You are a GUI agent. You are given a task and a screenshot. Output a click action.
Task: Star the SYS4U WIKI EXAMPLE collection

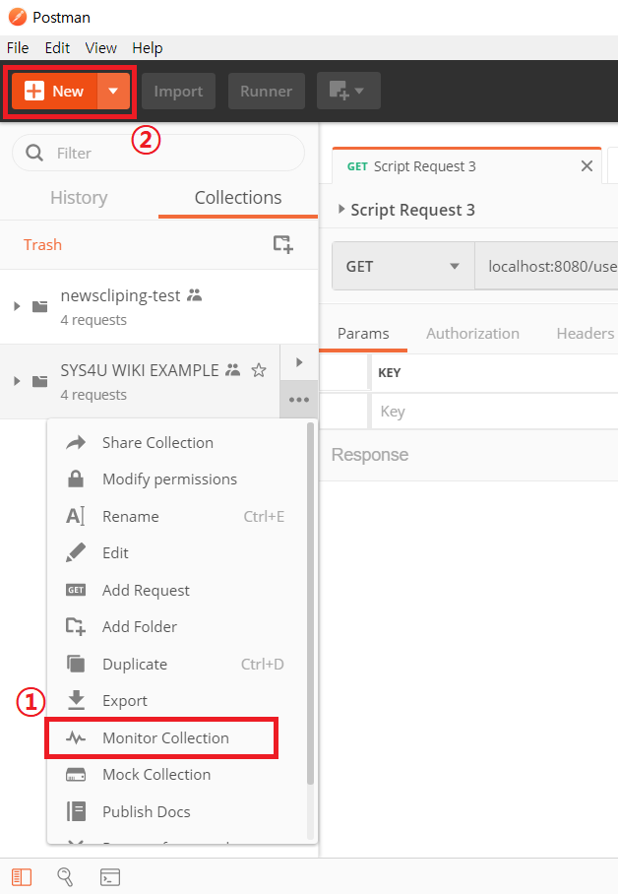coord(259,370)
